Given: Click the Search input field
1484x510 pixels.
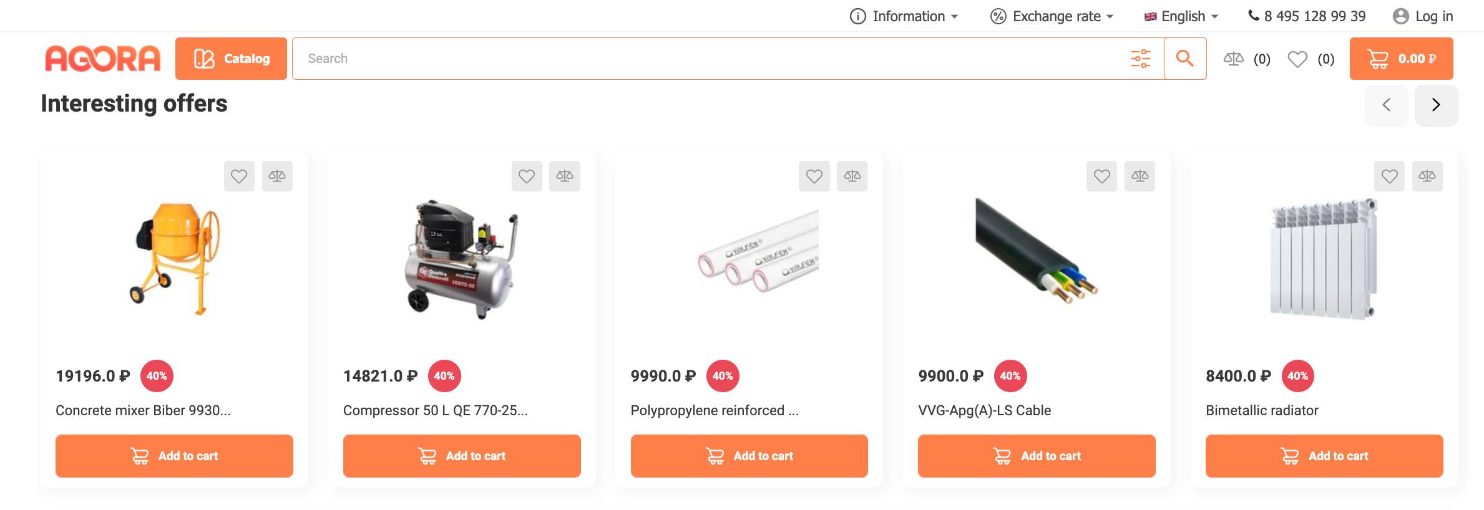Looking at the screenshot, I should [x=711, y=59].
